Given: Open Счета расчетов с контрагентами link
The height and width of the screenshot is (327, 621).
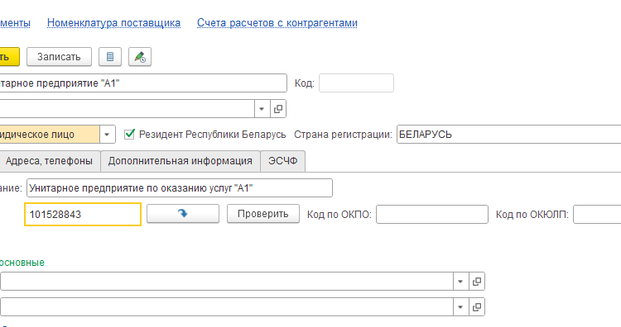Looking at the screenshot, I should [277, 23].
